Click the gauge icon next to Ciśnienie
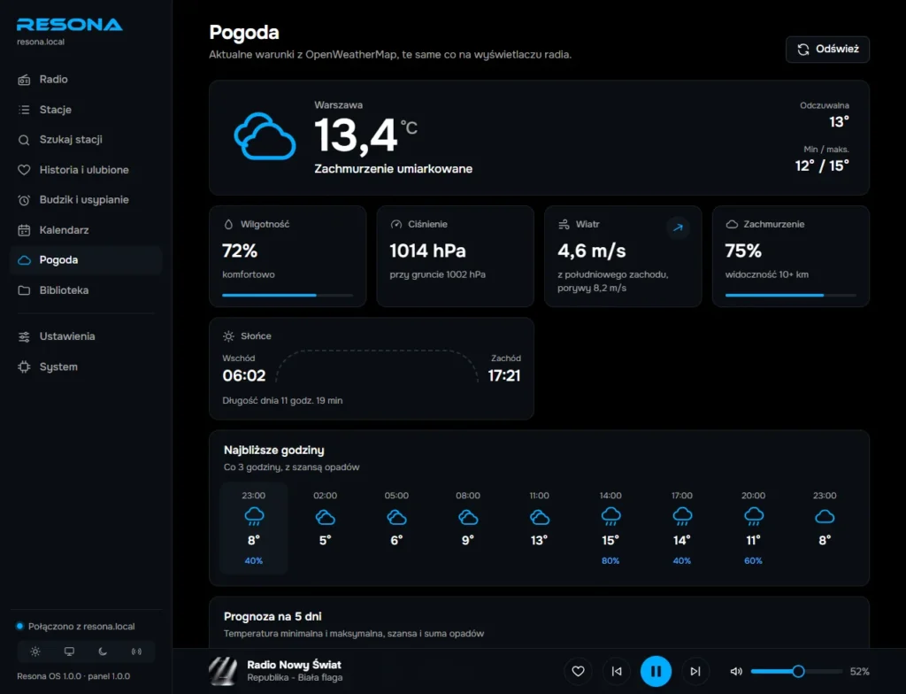This screenshot has width=906, height=694. [x=395, y=224]
